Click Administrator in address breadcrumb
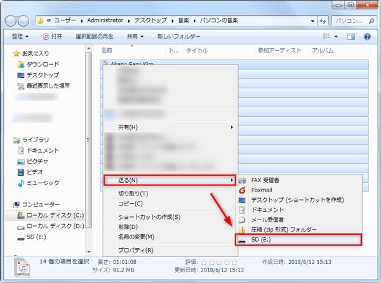 (x=105, y=20)
